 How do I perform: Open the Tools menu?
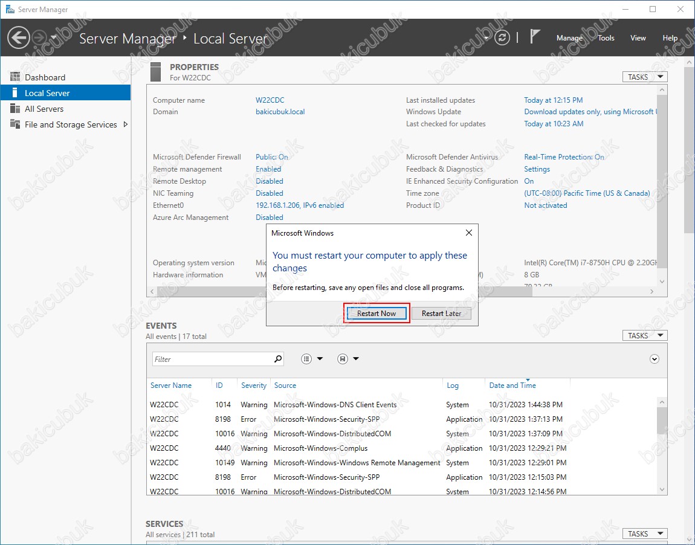point(606,38)
